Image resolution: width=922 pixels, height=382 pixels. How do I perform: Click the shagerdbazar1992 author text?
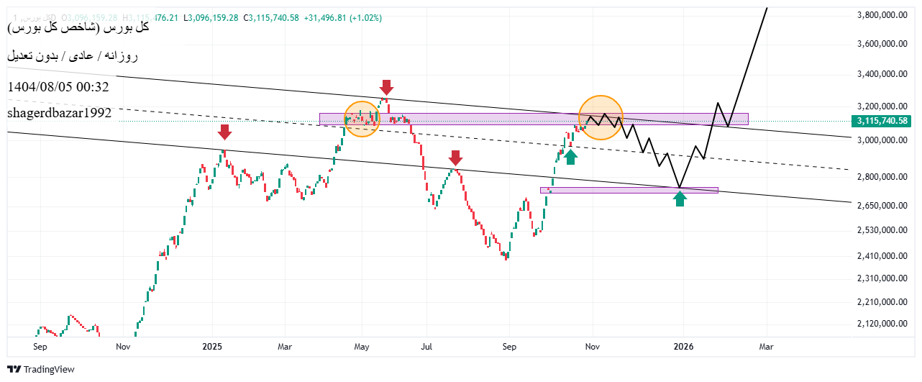(60, 113)
